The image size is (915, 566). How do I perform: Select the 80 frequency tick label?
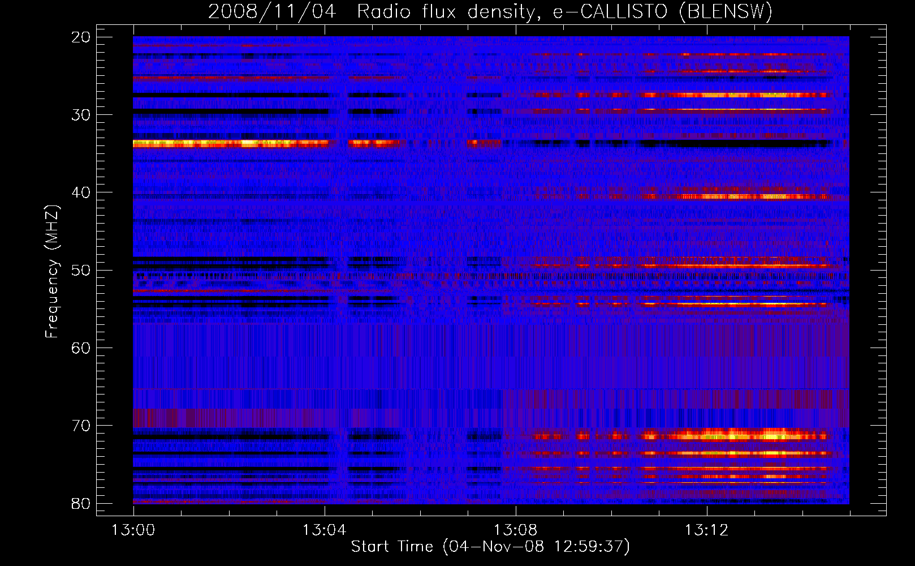coord(81,503)
